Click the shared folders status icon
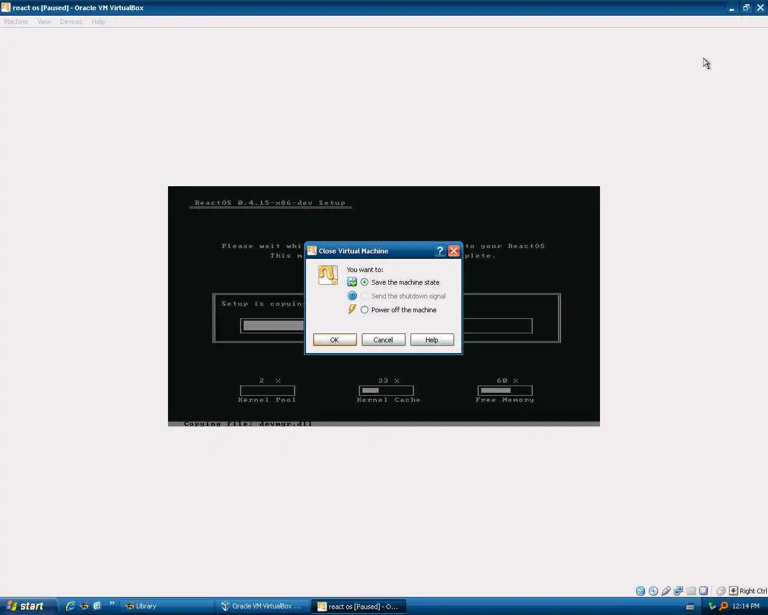The image size is (768, 615). (691, 591)
